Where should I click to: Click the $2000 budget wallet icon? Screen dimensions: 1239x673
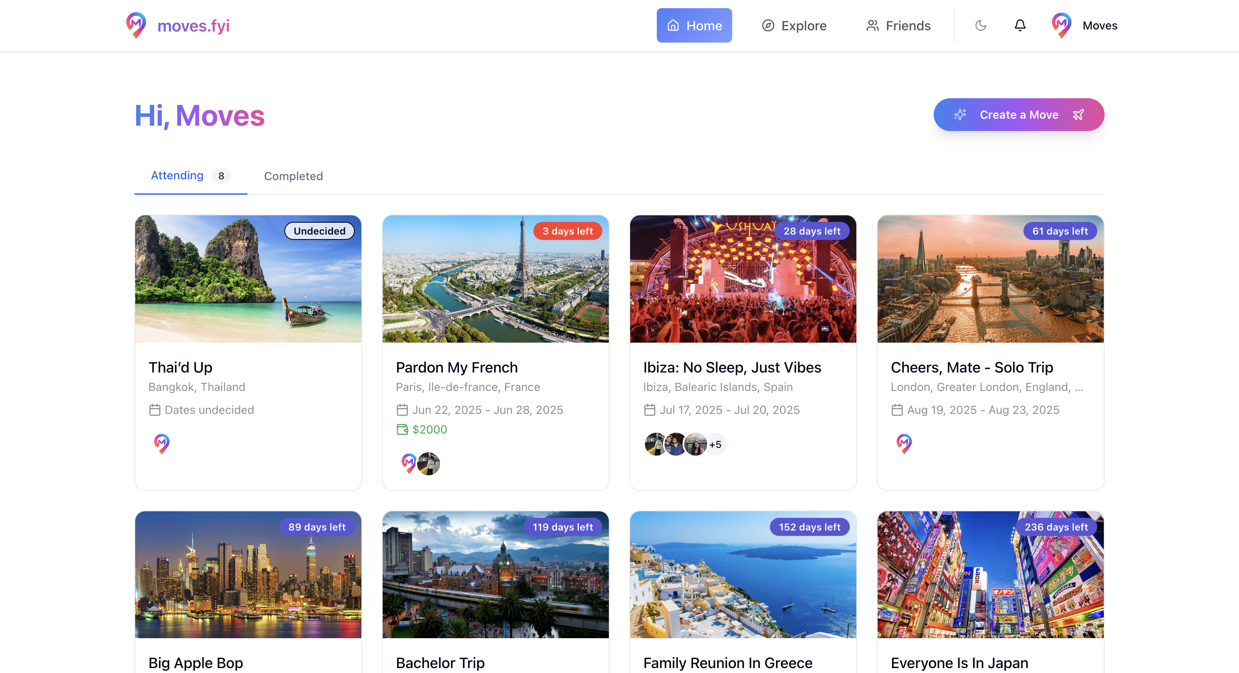(402, 429)
